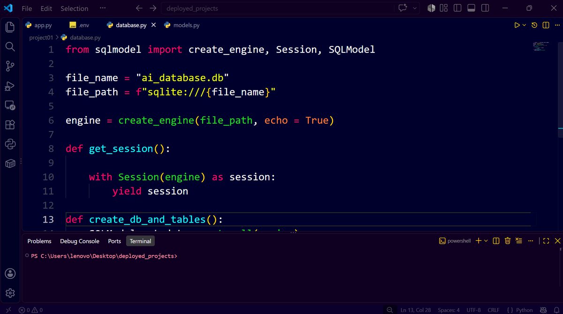This screenshot has width=563, height=314.
Task: Click the clear-list icon in terminal toolbar
Action: pos(518,241)
